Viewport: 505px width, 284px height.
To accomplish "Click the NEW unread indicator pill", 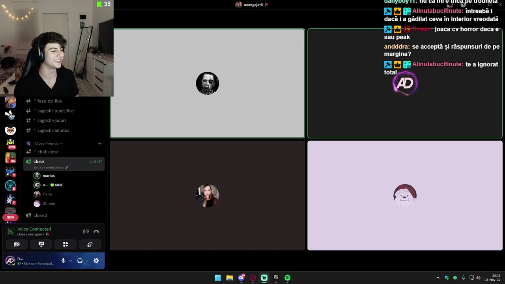I will coord(10,217).
